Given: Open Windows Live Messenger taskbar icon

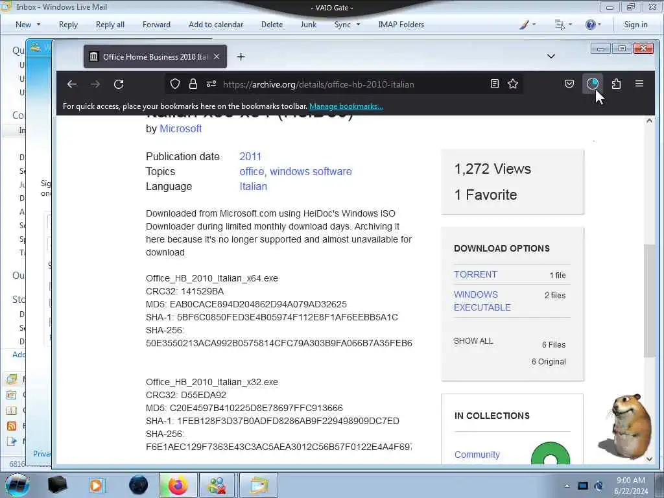Looking at the screenshot, I should click(x=217, y=485).
